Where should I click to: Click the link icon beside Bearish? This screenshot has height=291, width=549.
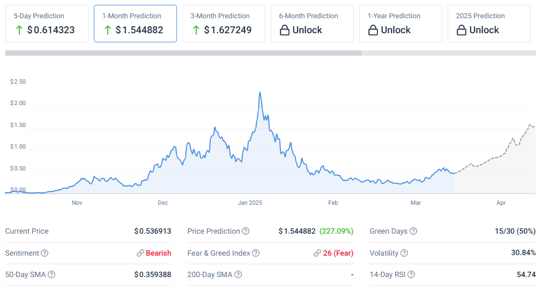(x=140, y=253)
